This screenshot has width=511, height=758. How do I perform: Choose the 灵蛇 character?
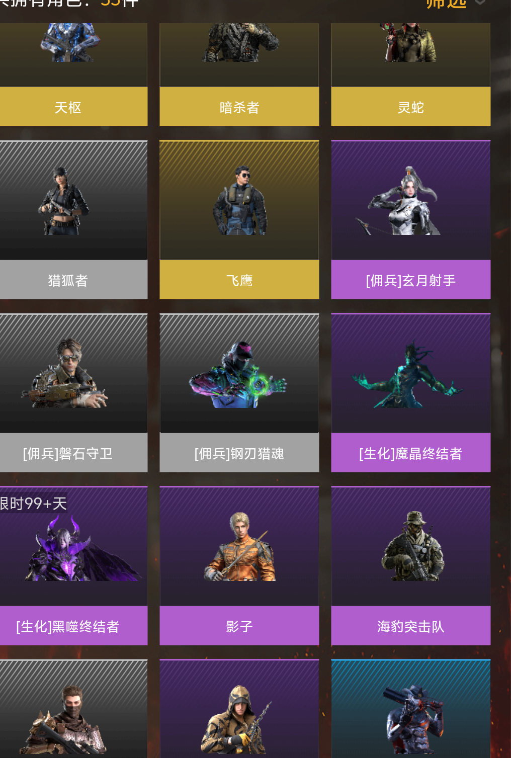click(411, 74)
